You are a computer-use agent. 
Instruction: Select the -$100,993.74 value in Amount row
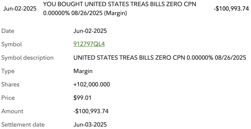point(91,111)
